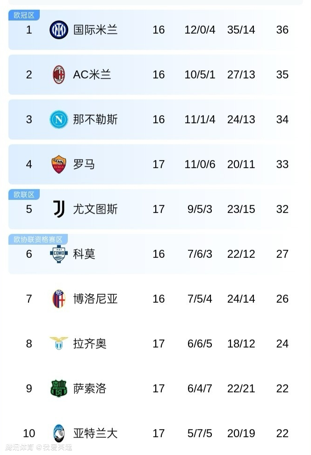
Task: Select the Como club crest
Action: 59,254
